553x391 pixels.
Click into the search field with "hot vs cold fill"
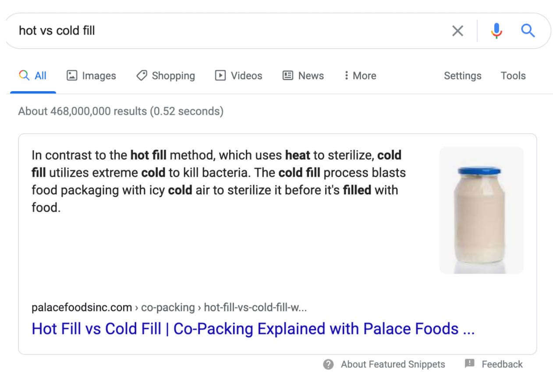tap(219, 31)
